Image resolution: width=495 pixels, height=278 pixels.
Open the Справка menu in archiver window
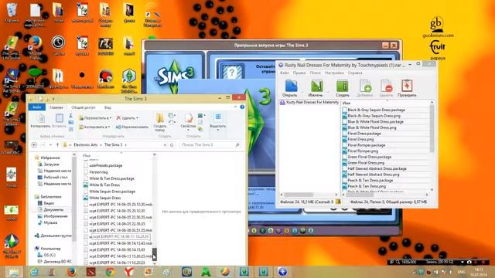[x=355, y=73]
